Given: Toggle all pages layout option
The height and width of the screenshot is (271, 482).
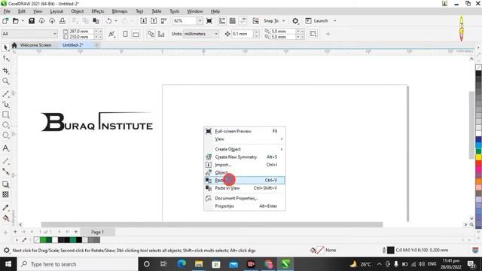Looking at the screenshot, I should 151,34.
